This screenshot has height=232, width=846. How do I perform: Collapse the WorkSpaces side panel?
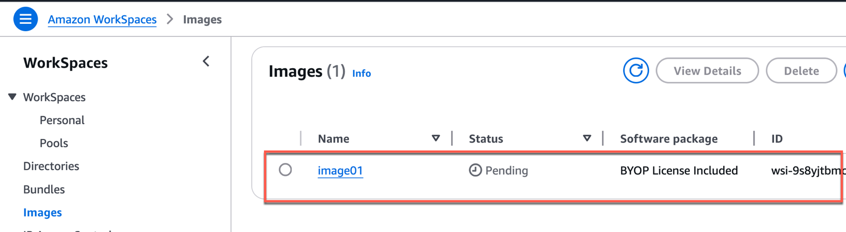pyautogui.click(x=206, y=62)
